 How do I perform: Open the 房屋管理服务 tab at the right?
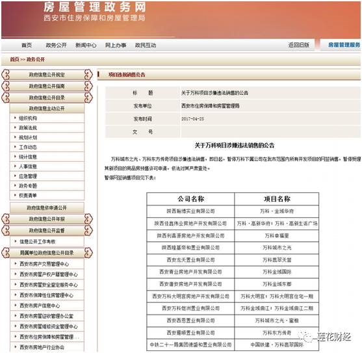point(344,45)
